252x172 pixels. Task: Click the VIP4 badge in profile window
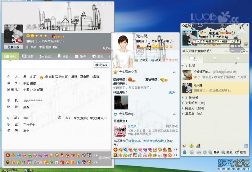58,36
